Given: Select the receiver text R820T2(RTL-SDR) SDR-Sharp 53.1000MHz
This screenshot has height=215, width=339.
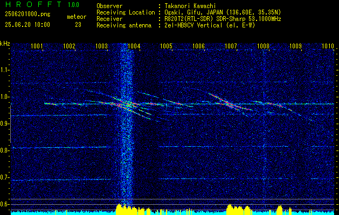Looking at the screenshot, I should (223, 19).
